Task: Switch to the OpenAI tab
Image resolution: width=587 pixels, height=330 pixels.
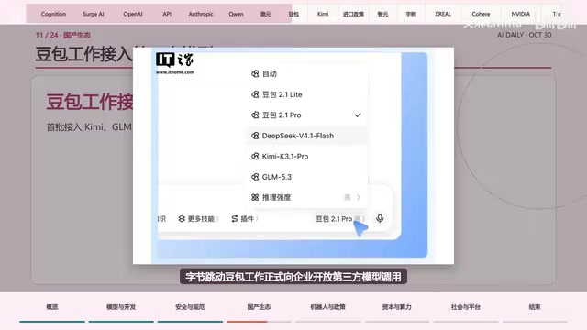Action: point(133,14)
